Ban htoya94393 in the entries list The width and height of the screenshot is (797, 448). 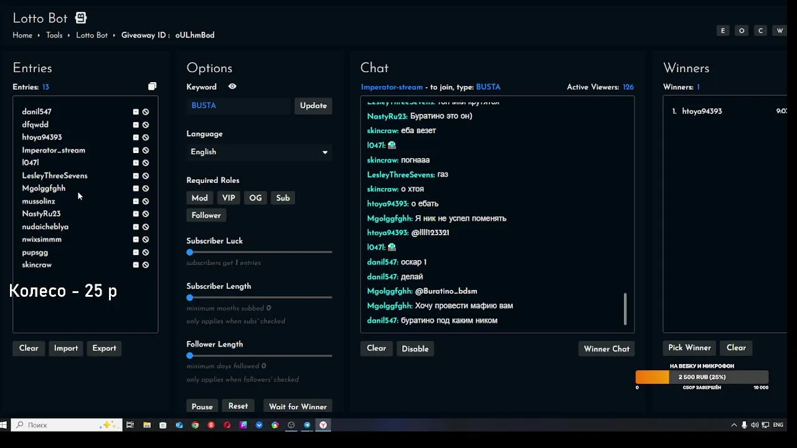coord(146,138)
